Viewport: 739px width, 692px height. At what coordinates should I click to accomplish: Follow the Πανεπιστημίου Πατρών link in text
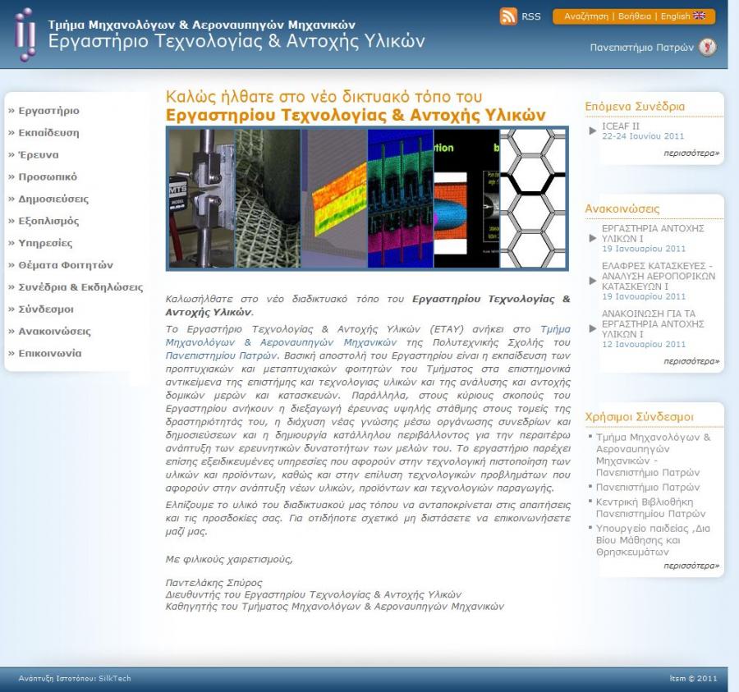tap(221, 355)
